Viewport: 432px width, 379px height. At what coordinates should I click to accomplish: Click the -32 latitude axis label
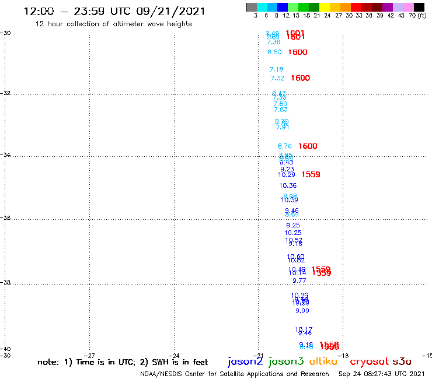(x=5, y=93)
